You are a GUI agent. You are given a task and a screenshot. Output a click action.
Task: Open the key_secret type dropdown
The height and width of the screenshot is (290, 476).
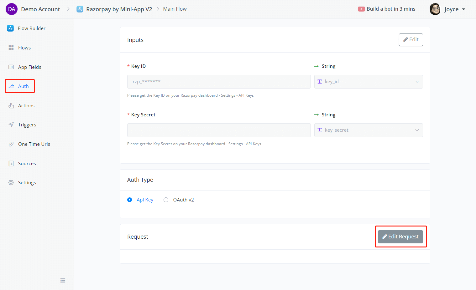368,130
